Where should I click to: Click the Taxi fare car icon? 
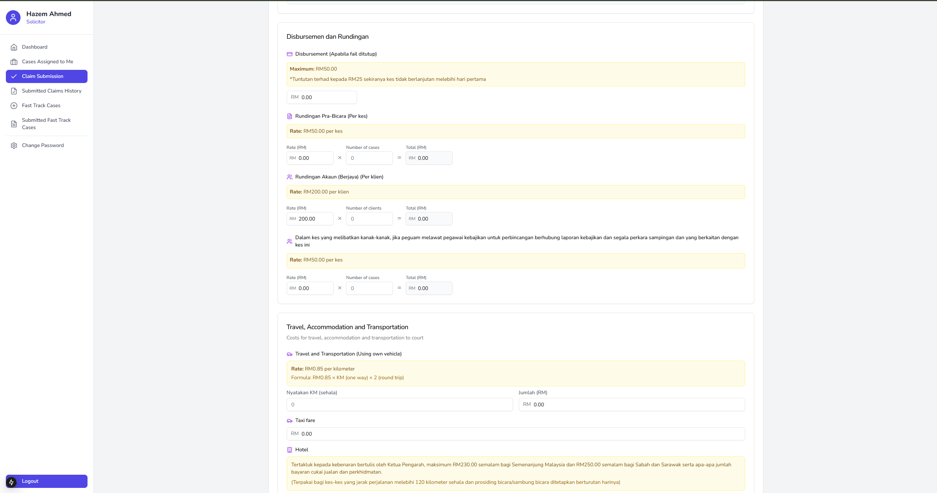[x=289, y=421]
